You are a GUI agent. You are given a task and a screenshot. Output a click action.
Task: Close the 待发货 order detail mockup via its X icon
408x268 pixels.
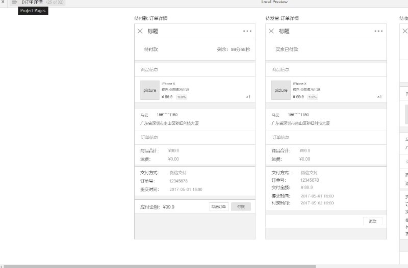(x=271, y=31)
